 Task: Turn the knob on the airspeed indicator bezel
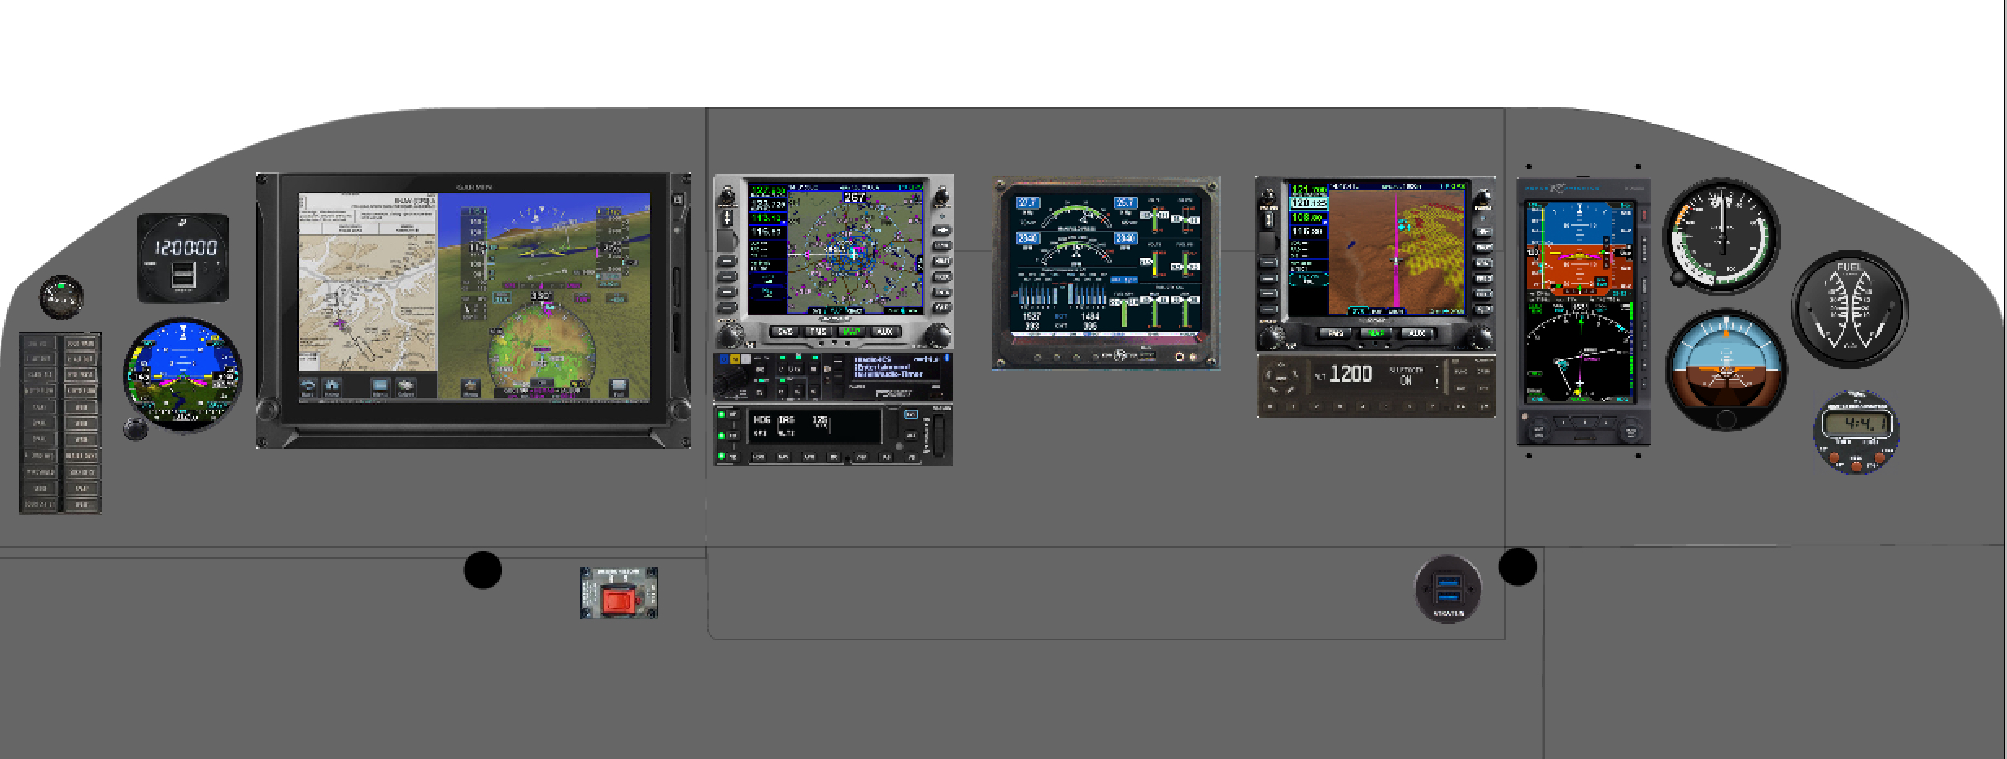click(x=1678, y=280)
